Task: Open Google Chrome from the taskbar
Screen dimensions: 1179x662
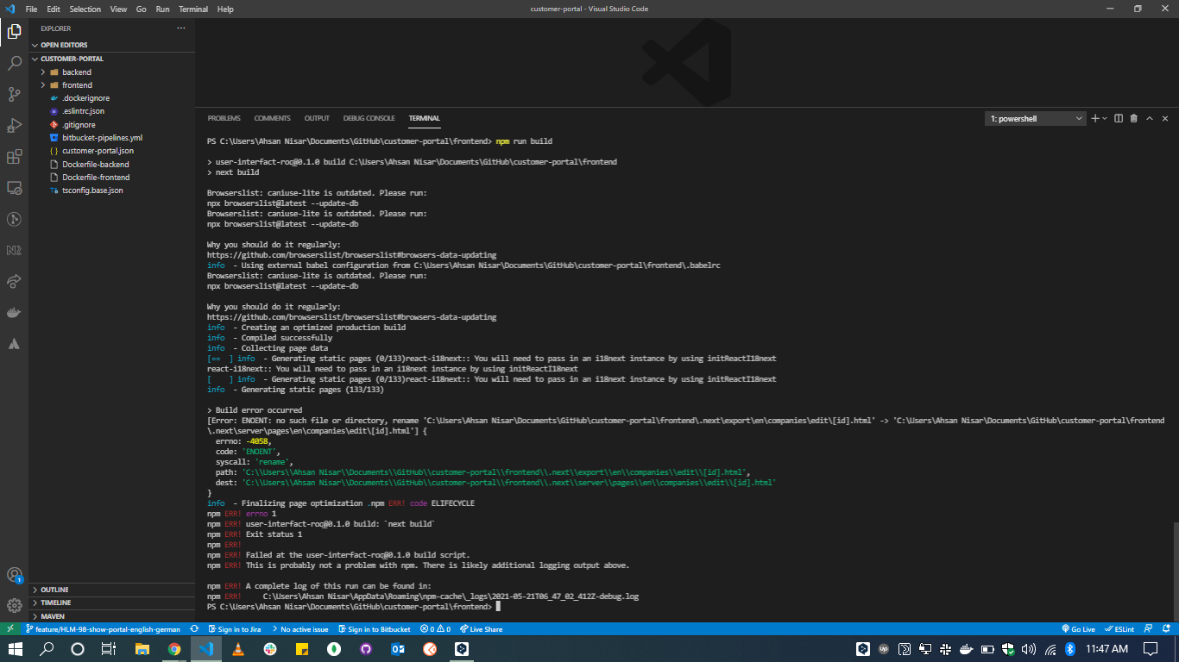Action: 174,649
